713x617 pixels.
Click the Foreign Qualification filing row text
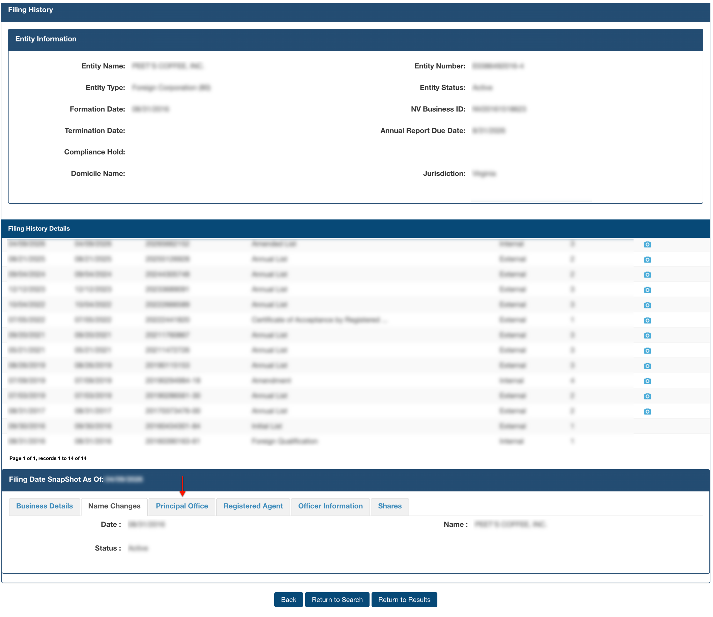coord(285,441)
